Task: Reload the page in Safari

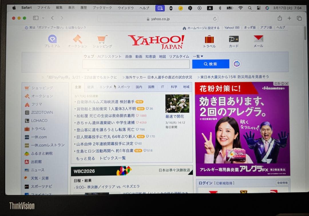Action: 215,19
